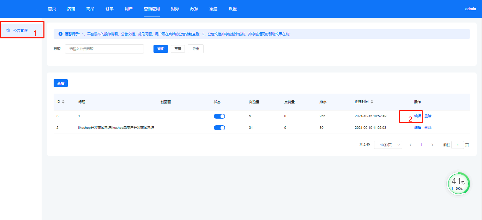Click 编辑 for the announcement with ID 3
Image resolution: width=482 pixels, height=220 pixels.
point(417,116)
